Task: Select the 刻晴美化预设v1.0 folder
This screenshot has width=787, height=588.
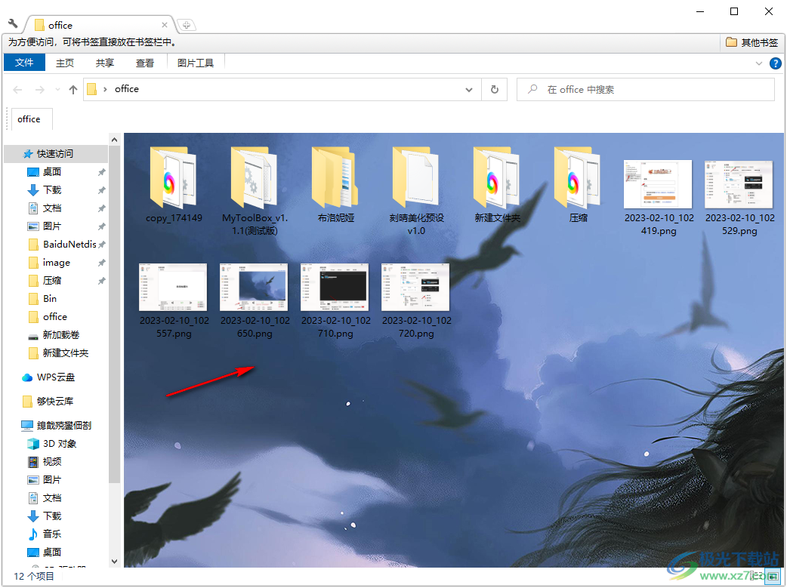Action: pyautogui.click(x=417, y=191)
